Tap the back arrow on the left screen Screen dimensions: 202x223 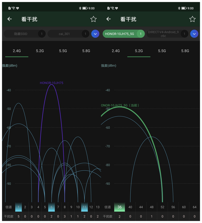click(9, 19)
